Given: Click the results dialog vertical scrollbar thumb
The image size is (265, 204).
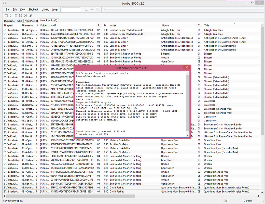Looking at the screenshot, I should click(187, 103).
